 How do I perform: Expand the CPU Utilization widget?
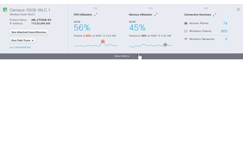pyautogui.click(x=96, y=15)
